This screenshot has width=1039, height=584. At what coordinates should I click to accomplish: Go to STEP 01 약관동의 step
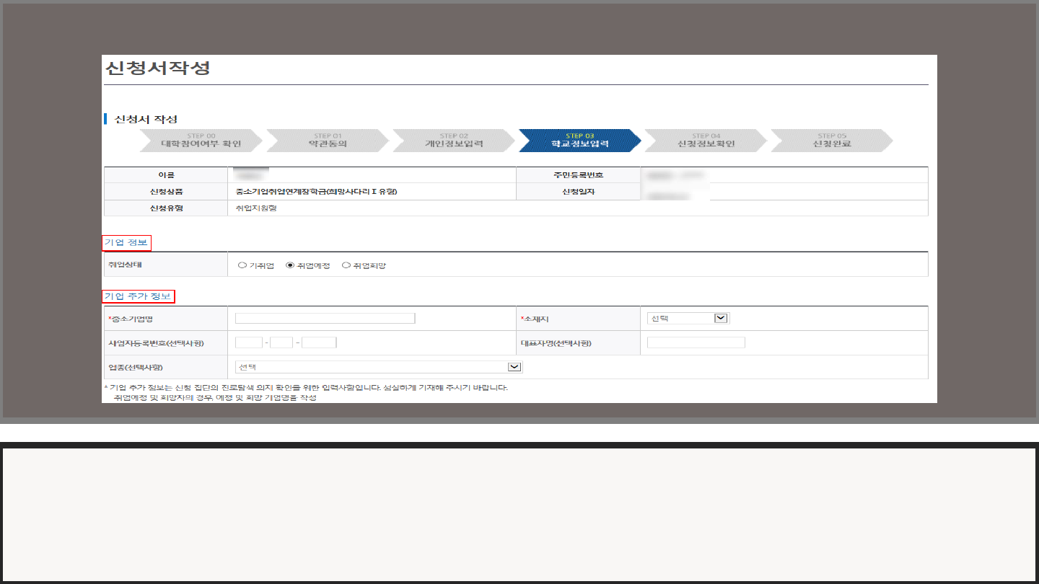tap(328, 141)
